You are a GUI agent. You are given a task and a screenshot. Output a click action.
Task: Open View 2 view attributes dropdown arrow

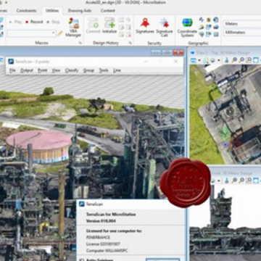click(199, 60)
